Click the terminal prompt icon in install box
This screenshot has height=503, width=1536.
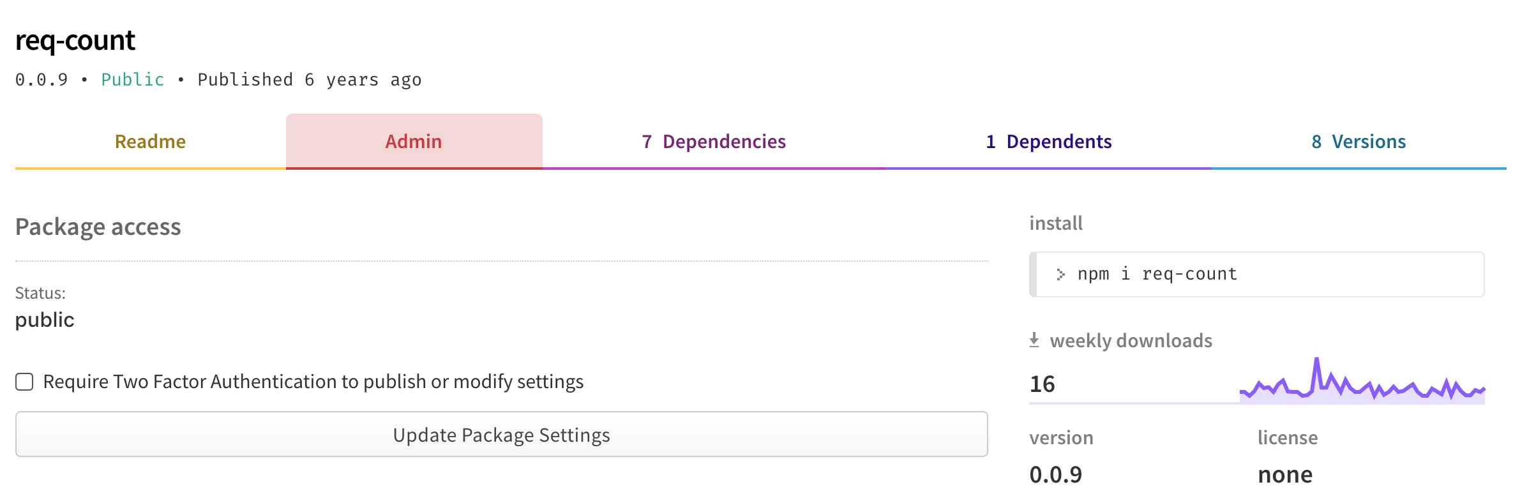1060,274
